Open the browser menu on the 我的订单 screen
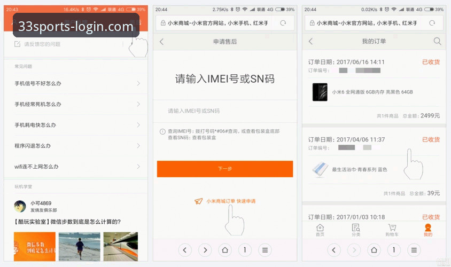Screen dimensions: 451x267 pyautogui.click(x=414, y=250)
